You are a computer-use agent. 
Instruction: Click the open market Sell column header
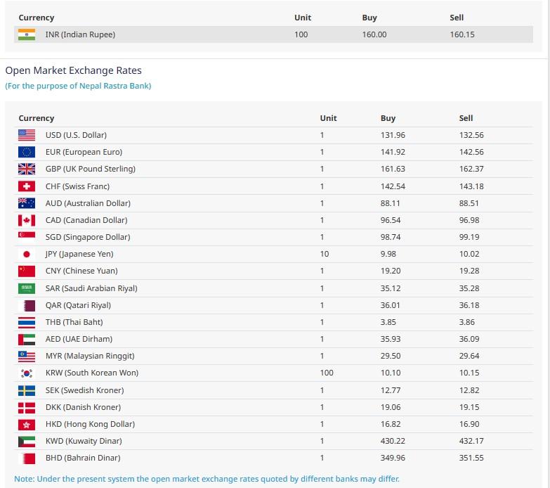[466, 118]
